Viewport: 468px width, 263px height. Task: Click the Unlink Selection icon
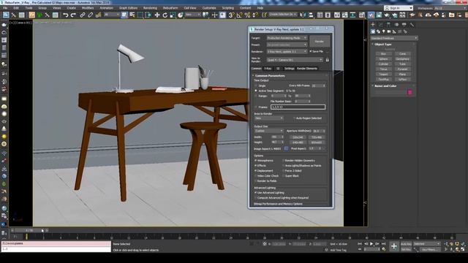point(90,15)
